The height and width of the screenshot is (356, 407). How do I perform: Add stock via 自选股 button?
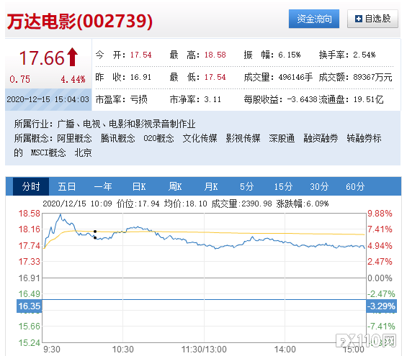tap(372, 19)
